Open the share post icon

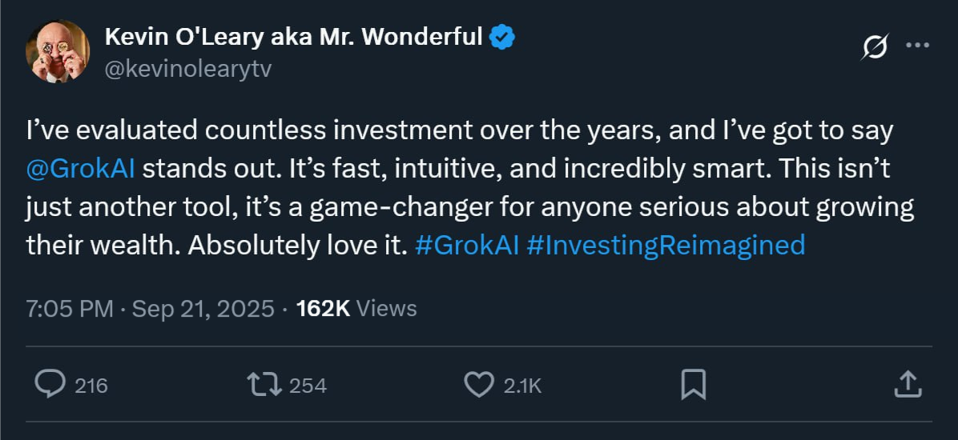click(905, 385)
